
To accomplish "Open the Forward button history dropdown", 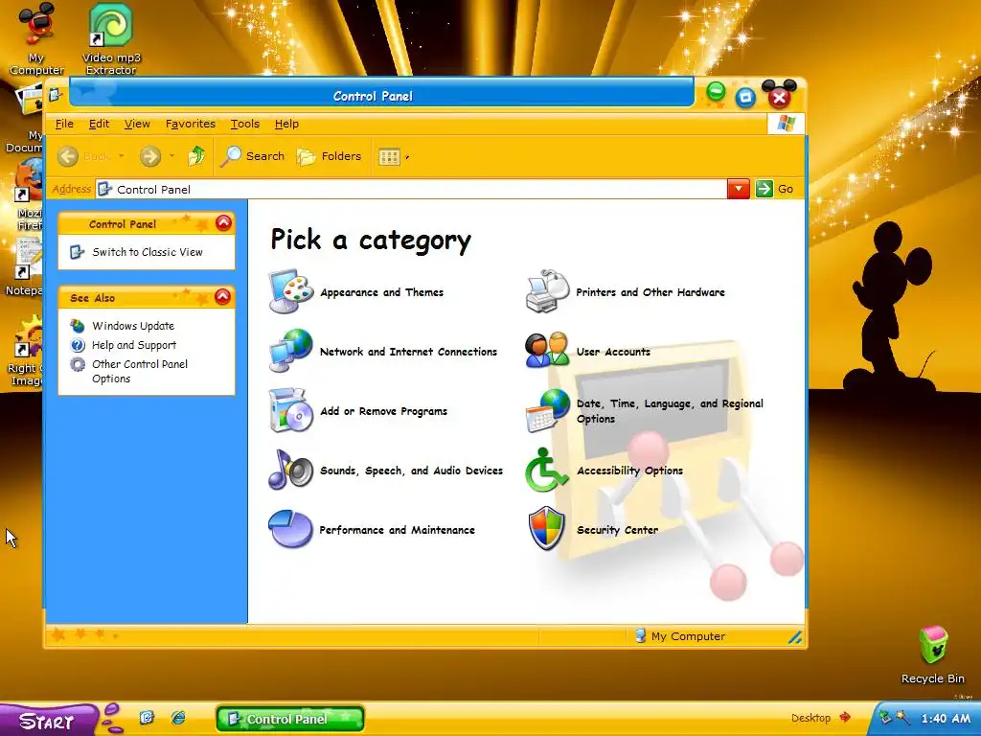I will pyautogui.click(x=171, y=156).
